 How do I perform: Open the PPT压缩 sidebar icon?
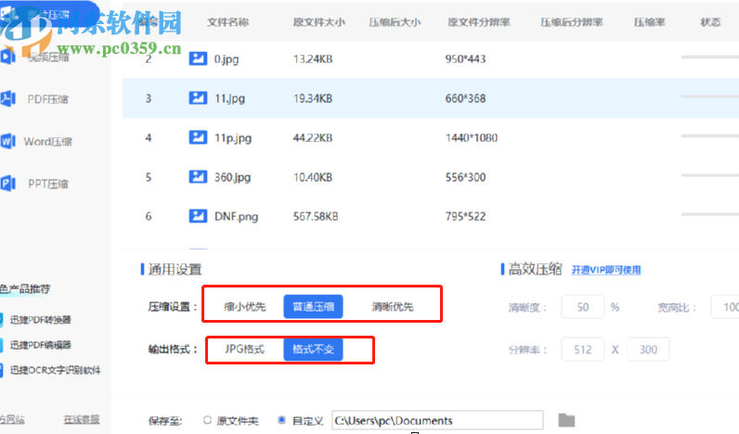point(8,183)
